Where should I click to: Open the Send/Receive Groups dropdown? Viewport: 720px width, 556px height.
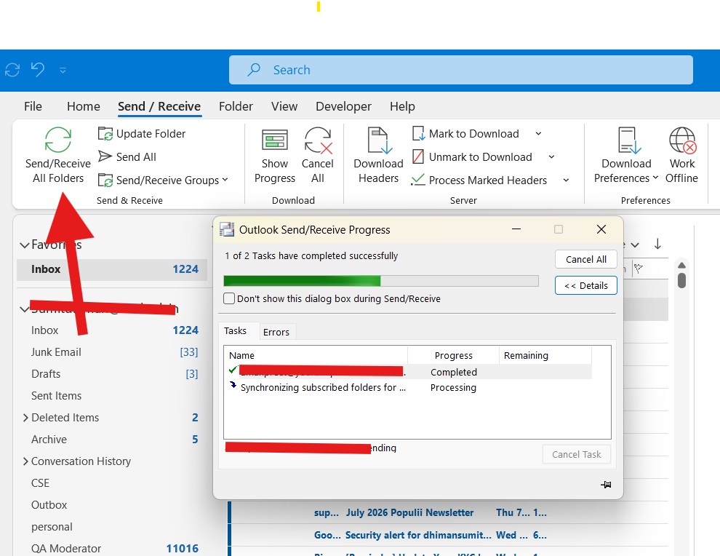tap(164, 180)
